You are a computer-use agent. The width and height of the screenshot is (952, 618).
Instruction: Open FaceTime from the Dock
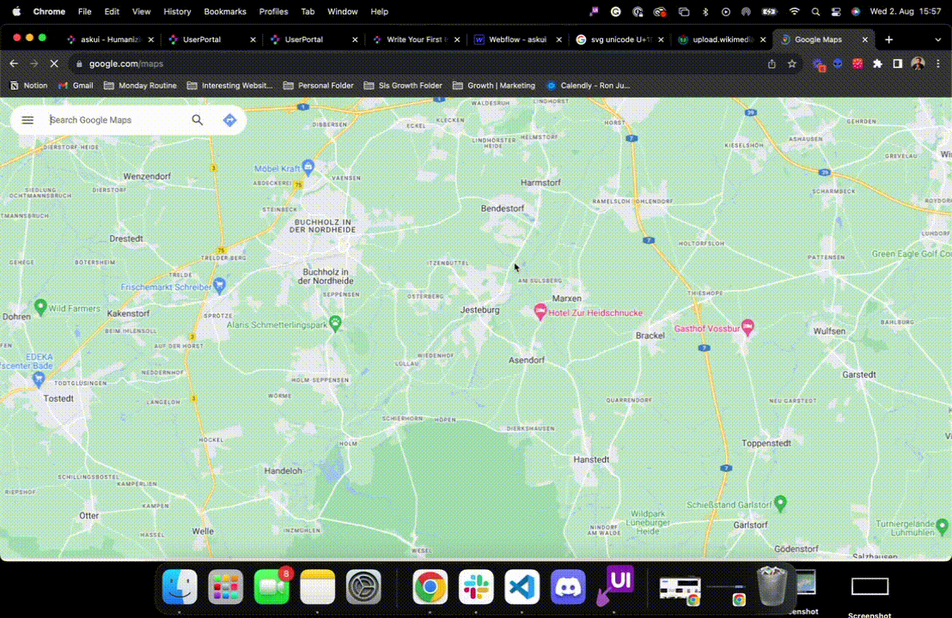point(272,586)
